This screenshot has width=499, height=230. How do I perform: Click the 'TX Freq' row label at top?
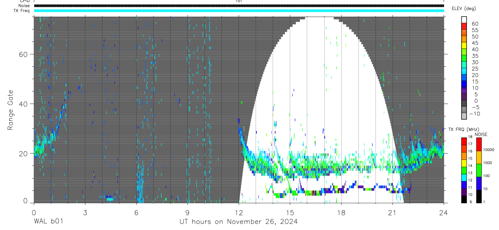click(22, 11)
